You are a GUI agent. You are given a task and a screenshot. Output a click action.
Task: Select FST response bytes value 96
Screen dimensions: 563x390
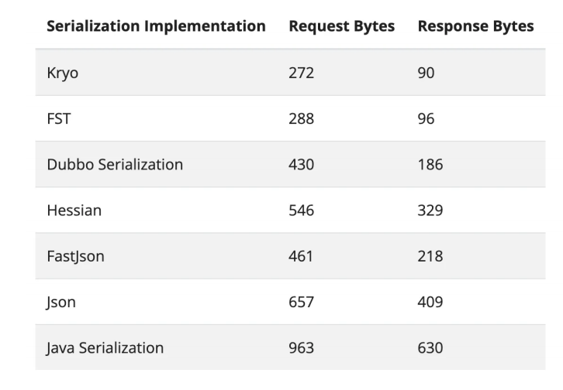tap(426, 118)
